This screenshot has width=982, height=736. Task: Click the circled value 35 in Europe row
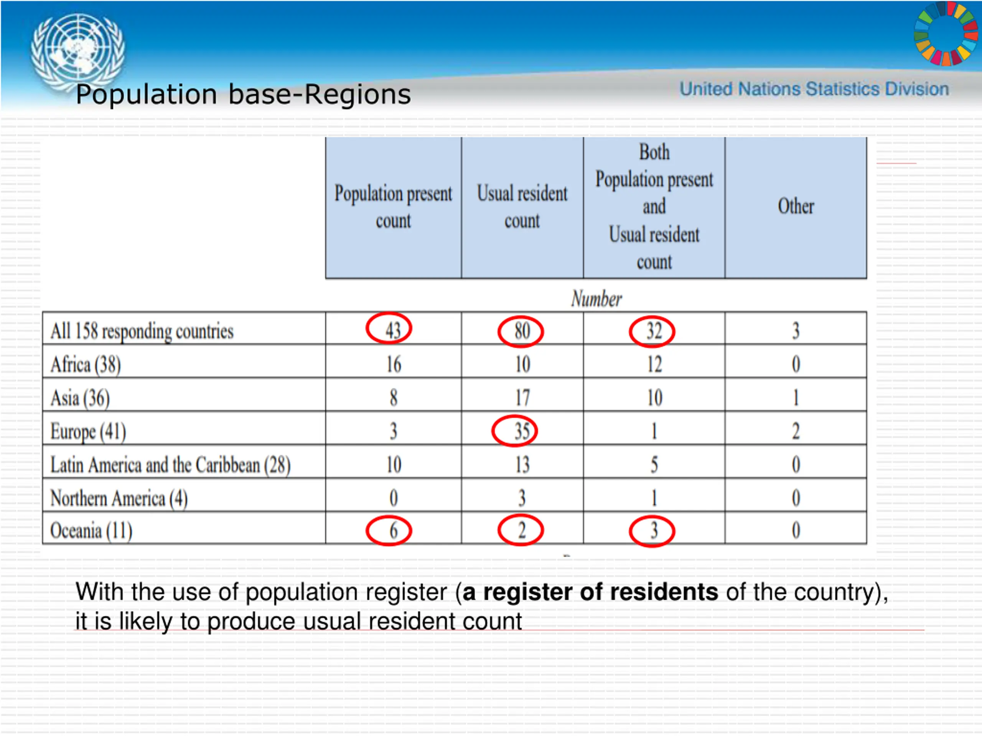514,431
